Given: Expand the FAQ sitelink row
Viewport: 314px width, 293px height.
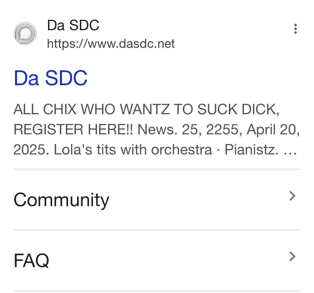Looking at the screenshot, I should tap(157, 260).
